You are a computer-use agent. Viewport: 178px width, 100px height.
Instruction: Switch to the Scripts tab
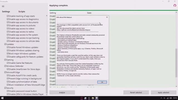(x=22, y=12)
